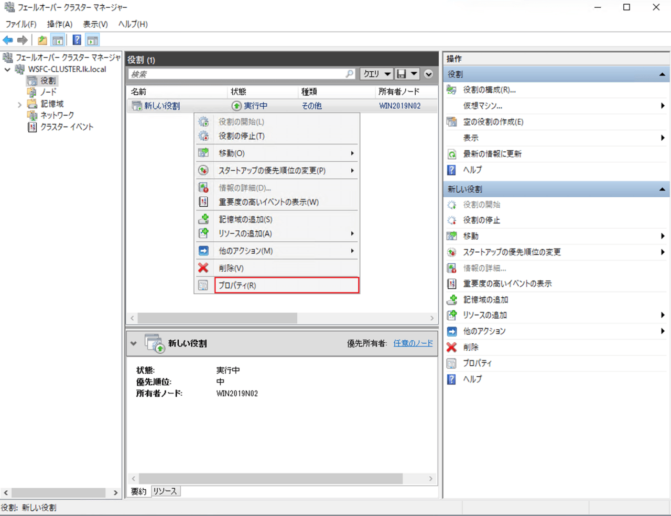
Task: Click the ヘルプ icon under 新しい役割 section
Action: 451,379
